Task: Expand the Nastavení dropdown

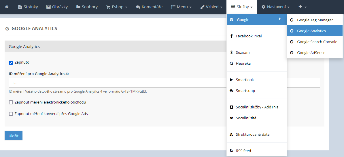Action: point(275,7)
